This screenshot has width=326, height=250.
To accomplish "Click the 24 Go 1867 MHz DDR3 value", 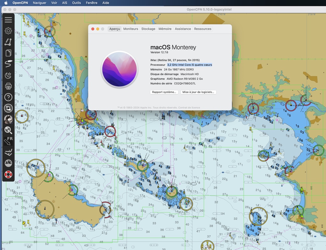I will pyautogui.click(x=179, y=70).
